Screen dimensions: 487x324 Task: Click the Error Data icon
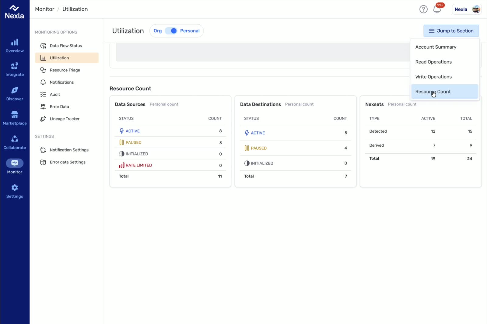tap(44, 106)
